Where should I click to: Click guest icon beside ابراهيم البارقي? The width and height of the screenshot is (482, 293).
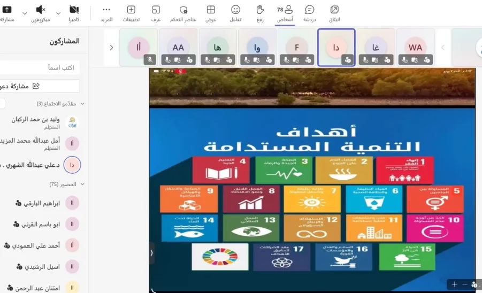(x=18, y=203)
